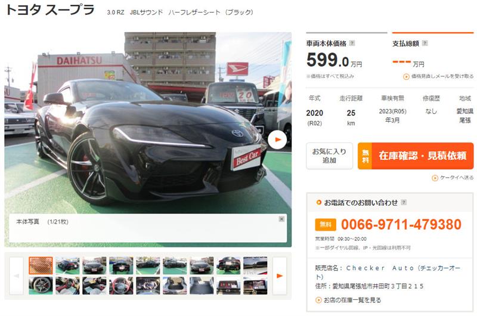Select the wheel close-up thumbnail

pos(41,285)
